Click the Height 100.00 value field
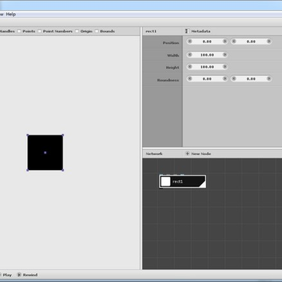 pos(207,67)
